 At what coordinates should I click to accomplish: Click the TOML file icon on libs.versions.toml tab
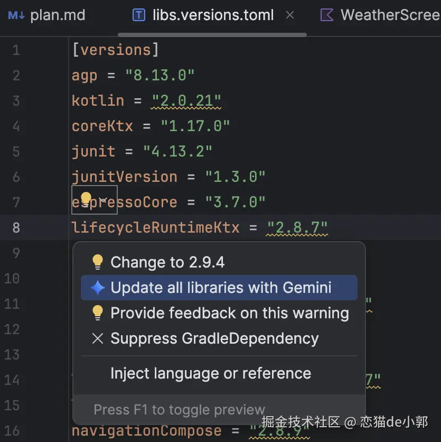(138, 15)
